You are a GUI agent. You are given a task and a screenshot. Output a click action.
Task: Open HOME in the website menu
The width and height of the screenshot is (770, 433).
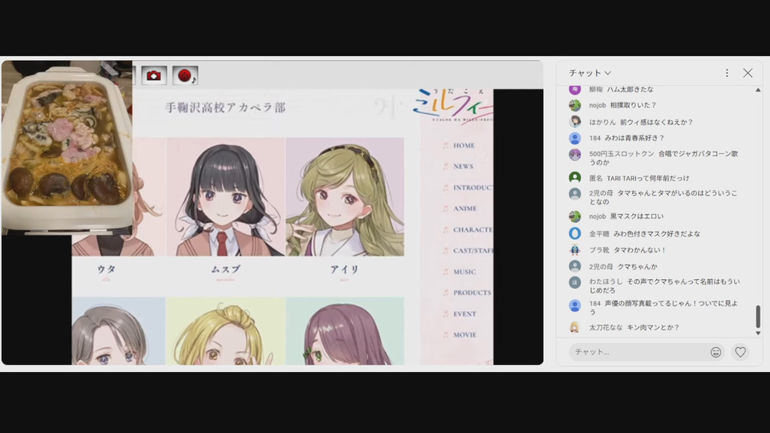coord(464,146)
